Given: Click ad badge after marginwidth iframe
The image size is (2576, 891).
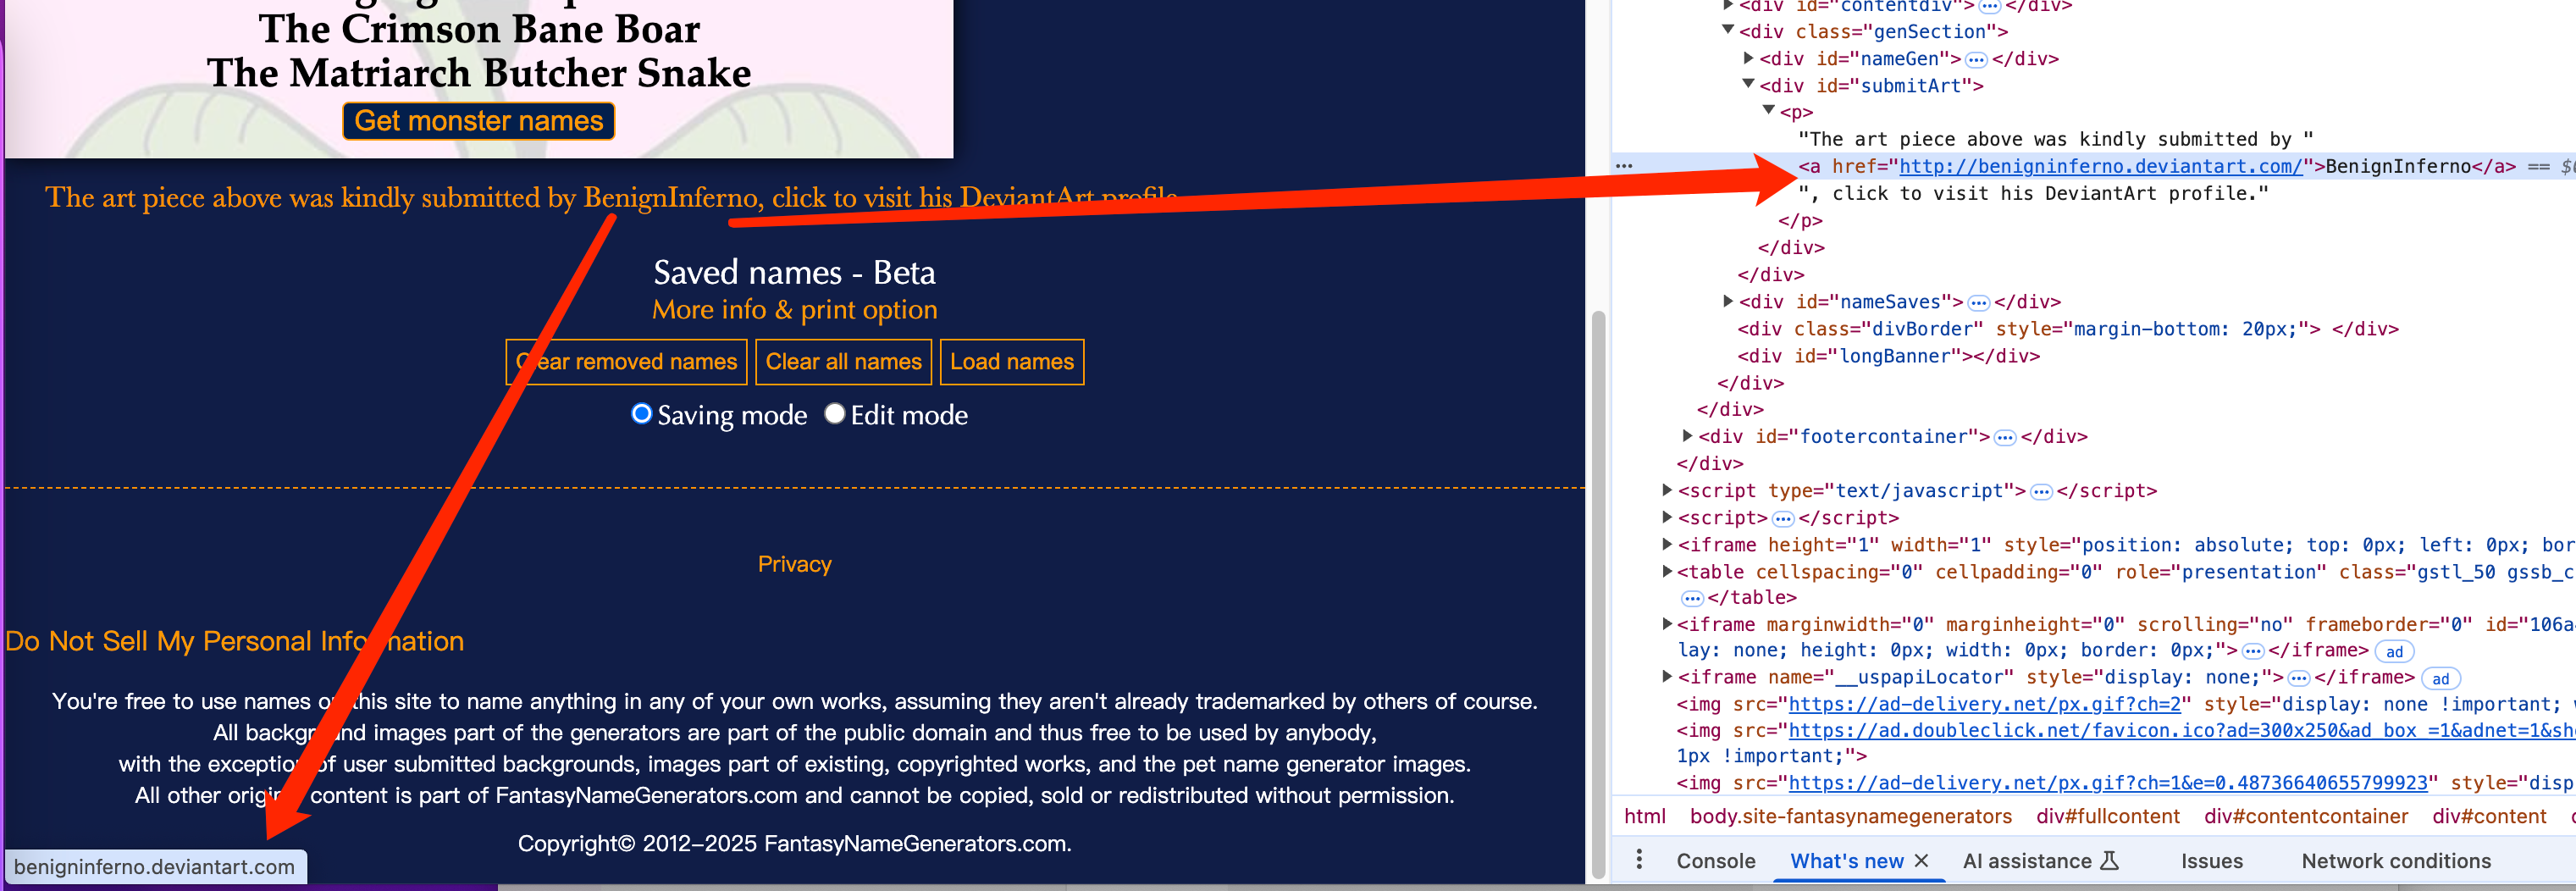Looking at the screenshot, I should 2394,651.
